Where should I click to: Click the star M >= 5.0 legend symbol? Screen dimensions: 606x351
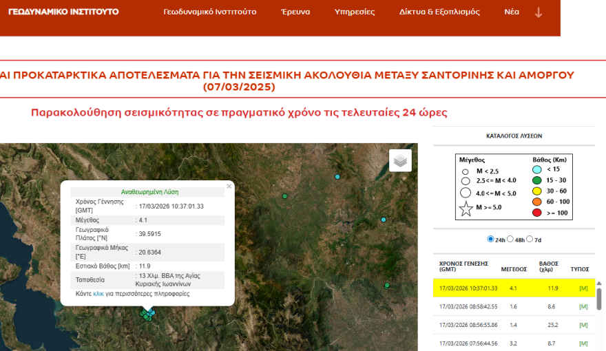point(466,209)
